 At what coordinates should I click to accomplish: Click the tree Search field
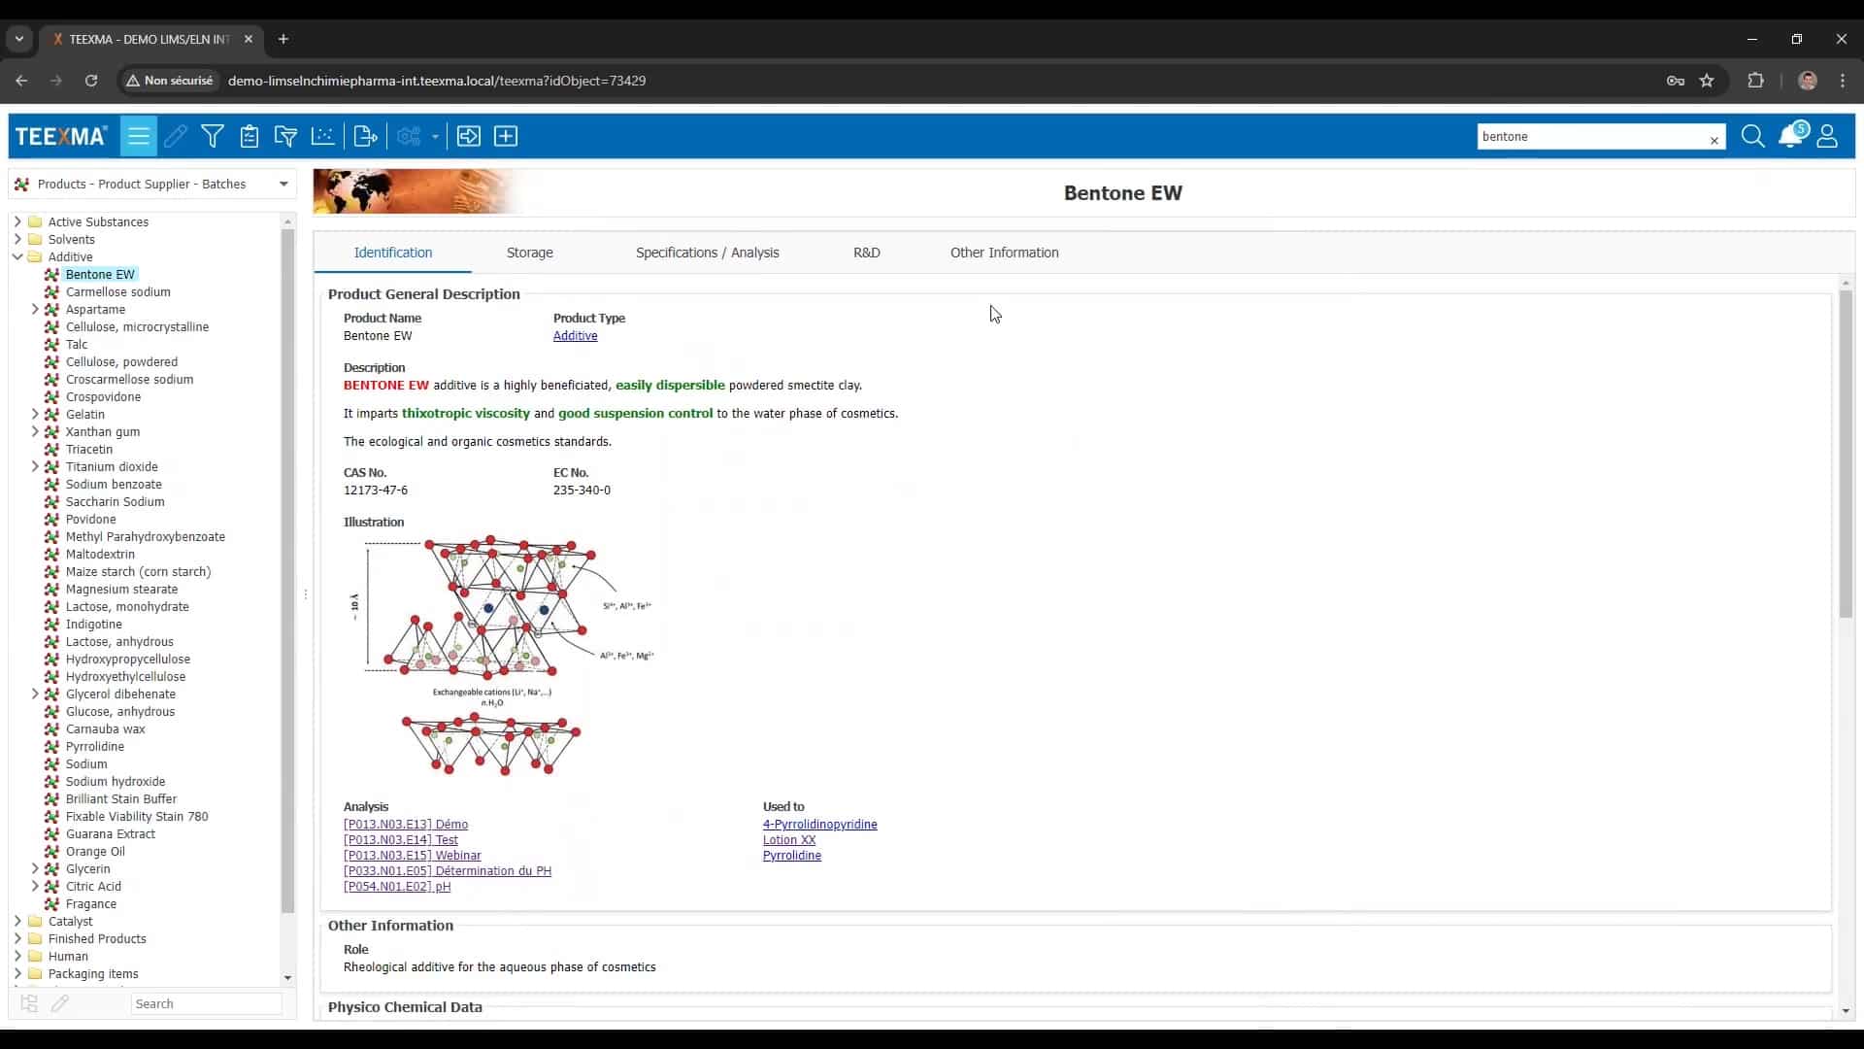pyautogui.click(x=206, y=1003)
